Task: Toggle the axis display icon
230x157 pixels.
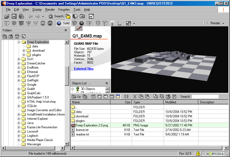Action: point(120,23)
